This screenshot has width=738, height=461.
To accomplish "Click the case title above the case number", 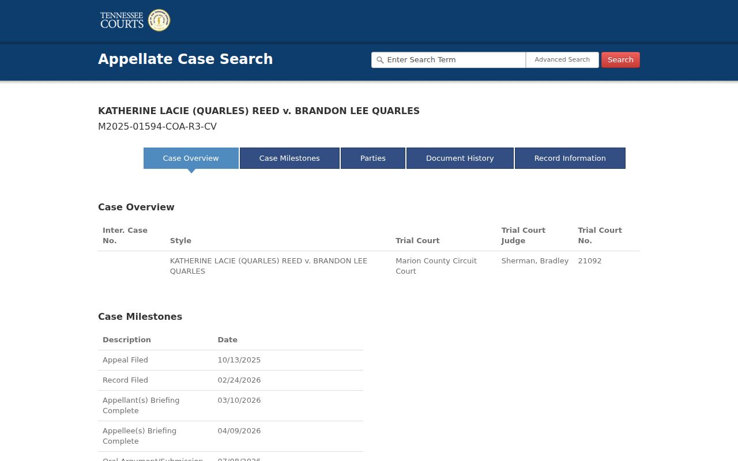I will 259,111.
